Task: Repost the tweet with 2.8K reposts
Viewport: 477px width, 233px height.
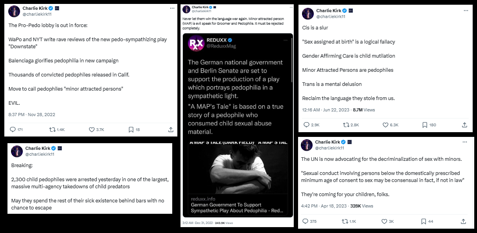Action: [346, 125]
